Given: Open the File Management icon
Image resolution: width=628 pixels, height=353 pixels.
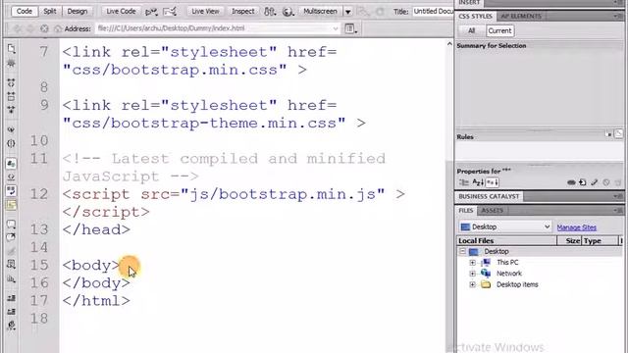Looking at the screenshot, I should point(270,12).
